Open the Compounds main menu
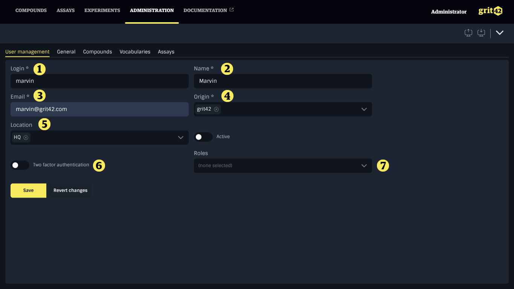The width and height of the screenshot is (514, 289). pyautogui.click(x=31, y=11)
